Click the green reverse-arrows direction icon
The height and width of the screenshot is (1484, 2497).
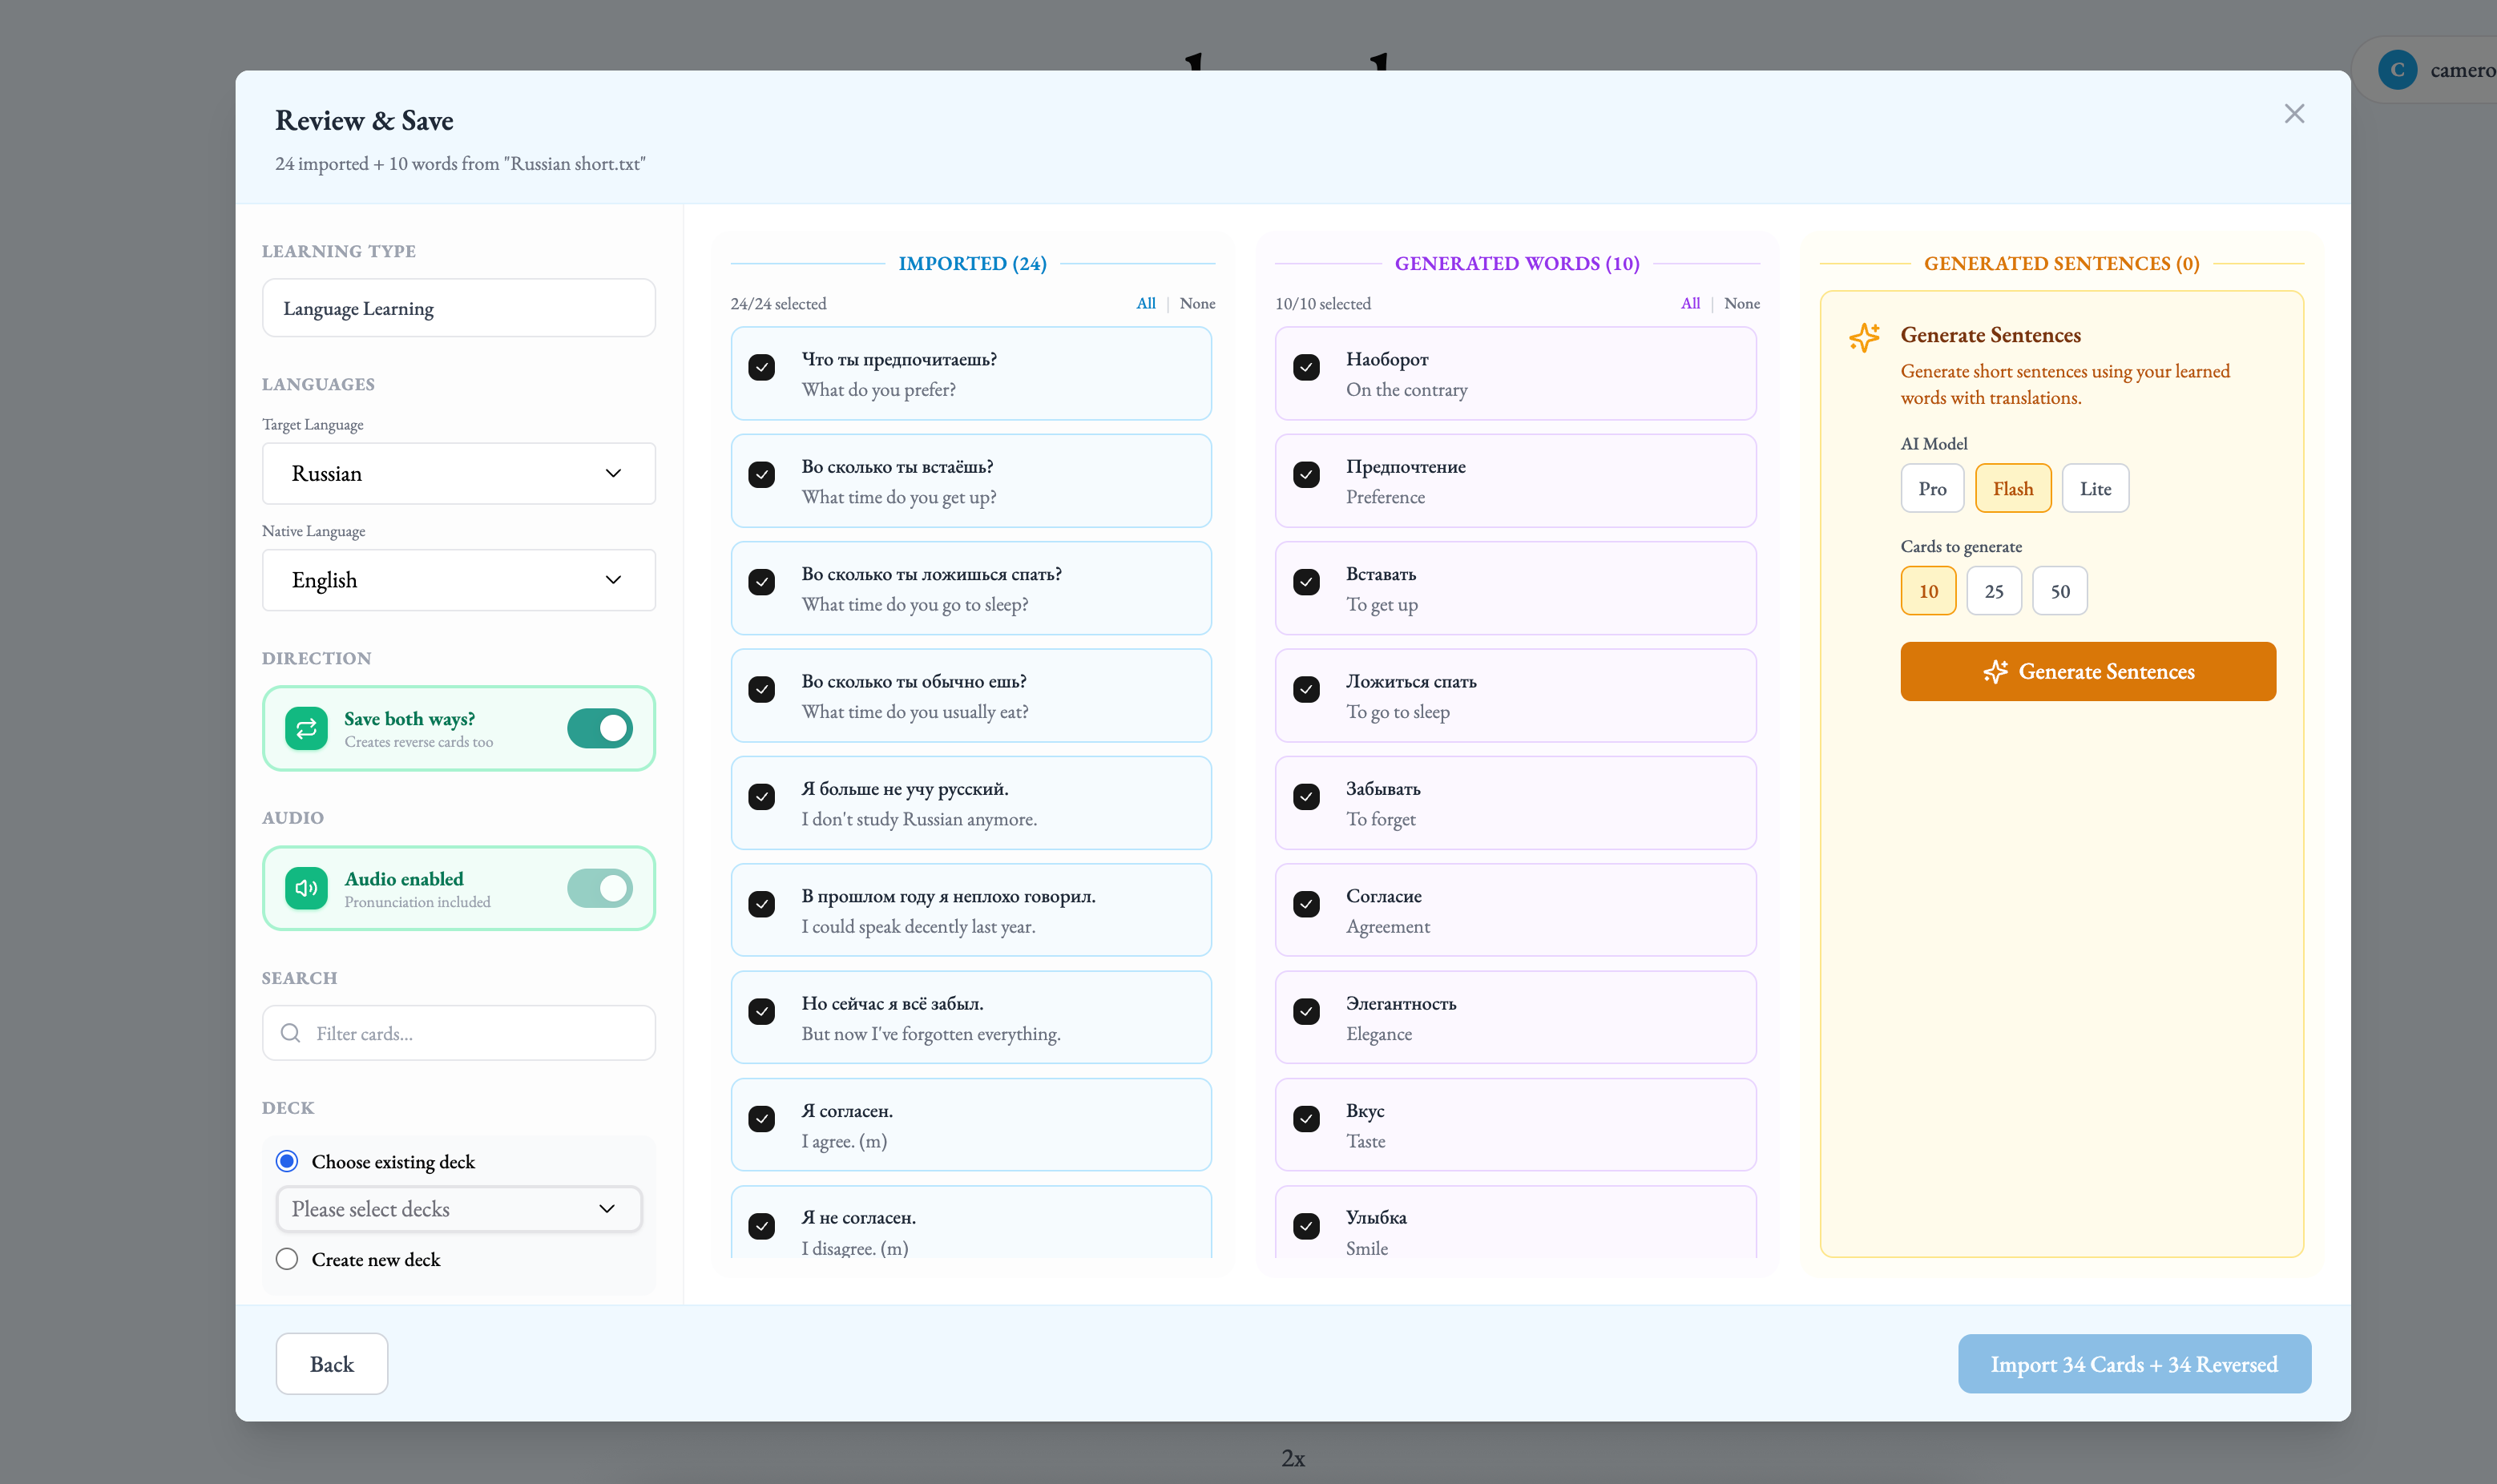click(306, 728)
